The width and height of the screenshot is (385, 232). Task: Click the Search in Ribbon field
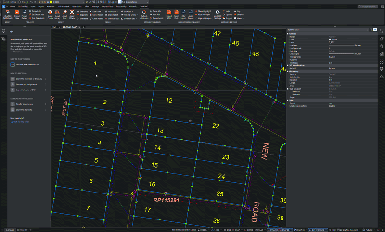click(368, 7)
